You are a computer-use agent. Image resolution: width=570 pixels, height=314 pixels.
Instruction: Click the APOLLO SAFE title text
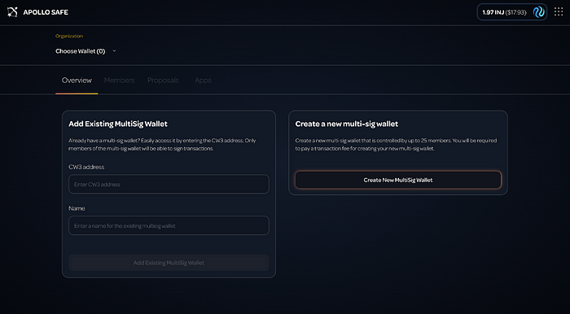pos(46,12)
